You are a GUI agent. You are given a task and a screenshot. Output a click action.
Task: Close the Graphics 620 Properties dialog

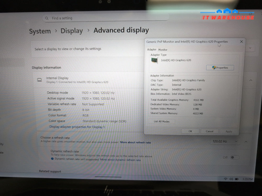241,42
